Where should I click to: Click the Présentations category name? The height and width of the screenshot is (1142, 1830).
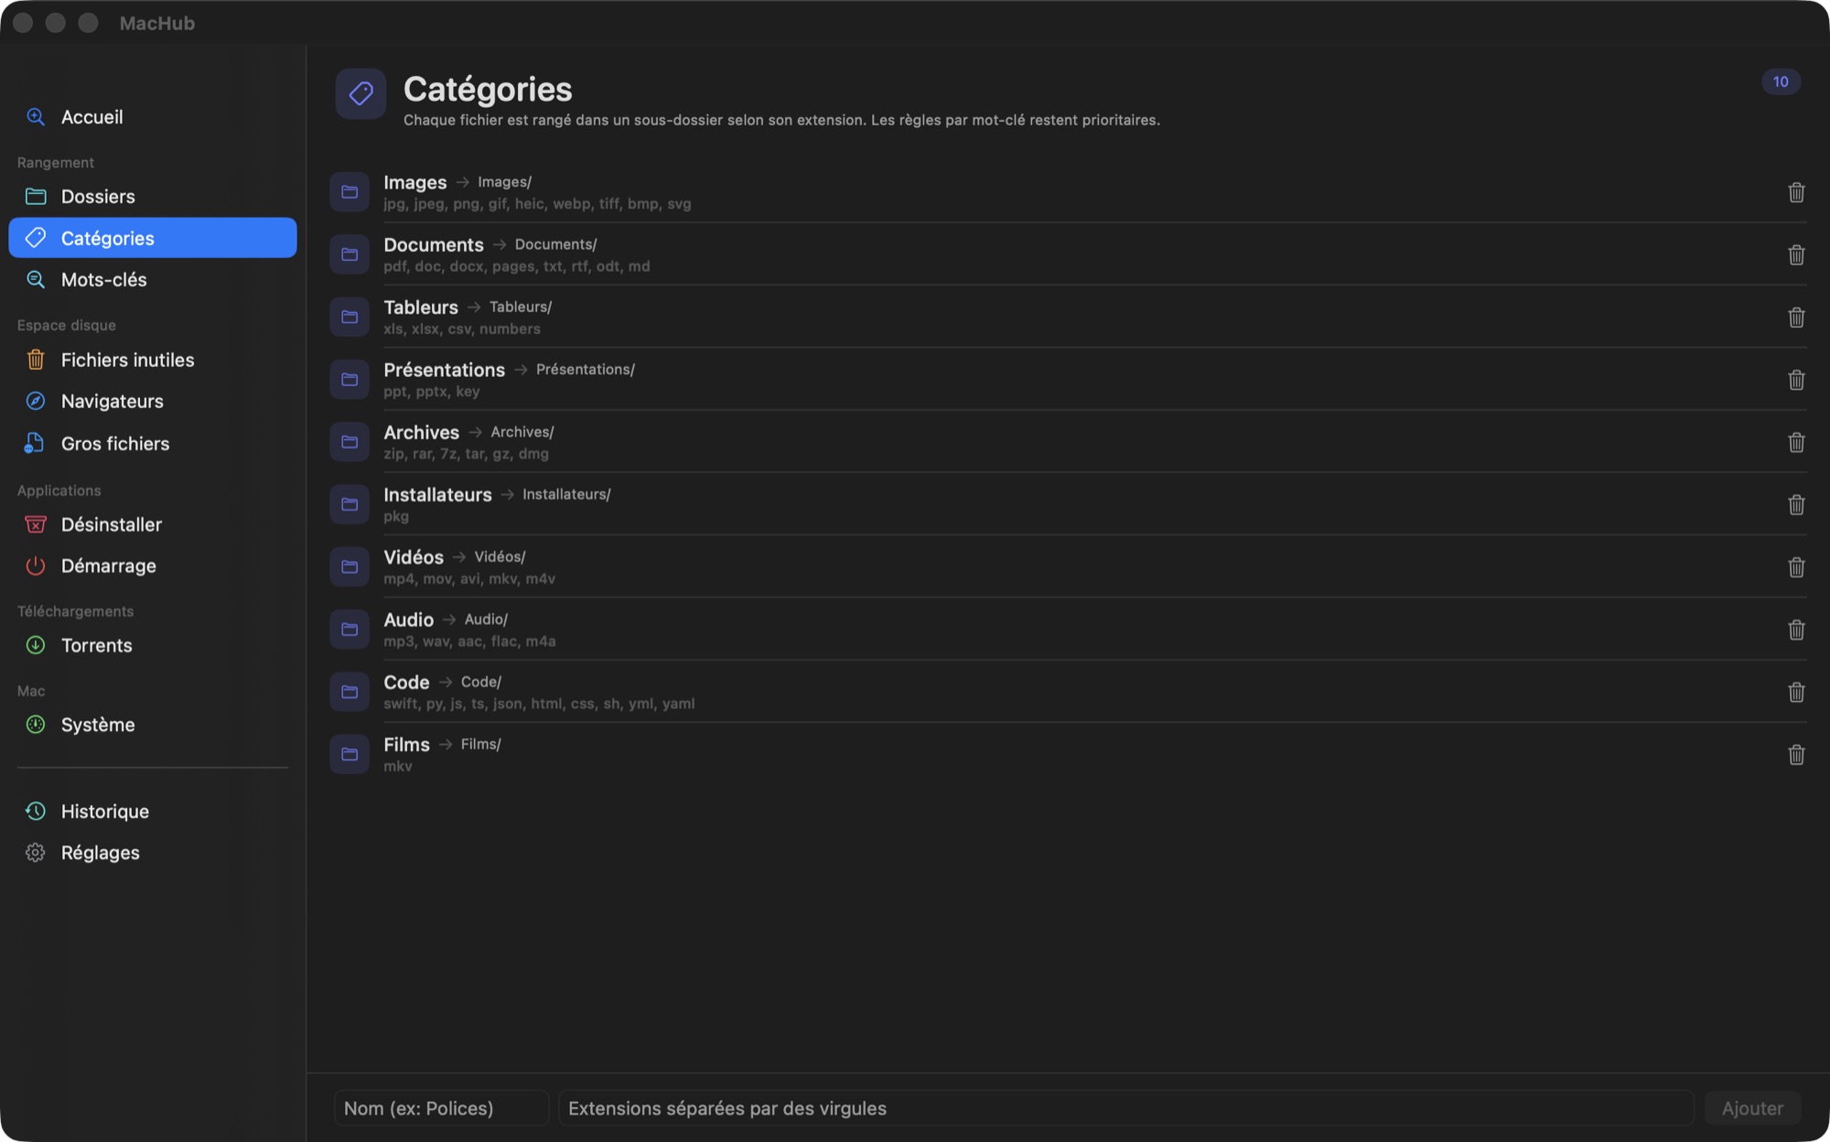point(444,370)
